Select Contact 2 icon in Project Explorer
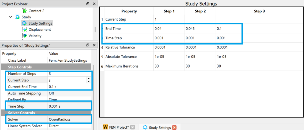 [x=24, y=11]
